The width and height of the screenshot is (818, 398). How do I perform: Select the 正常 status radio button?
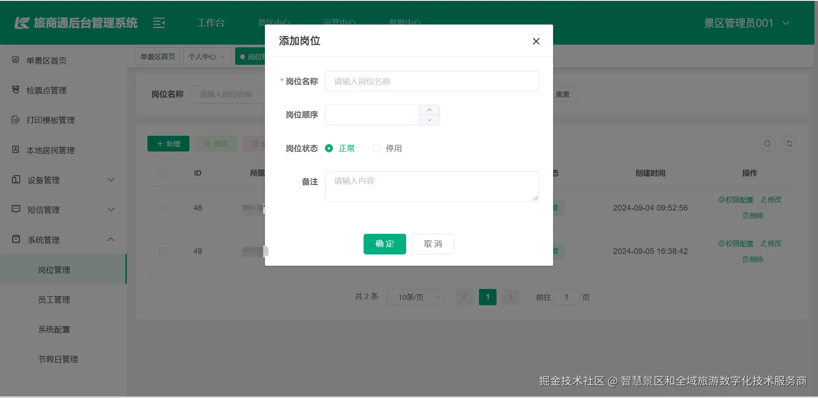pyautogui.click(x=329, y=148)
